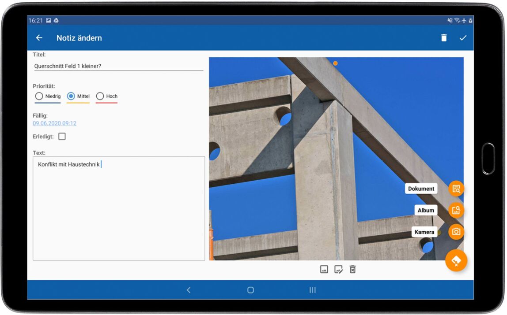Open Android recent apps button
The image size is (507, 315).
tap(312, 290)
